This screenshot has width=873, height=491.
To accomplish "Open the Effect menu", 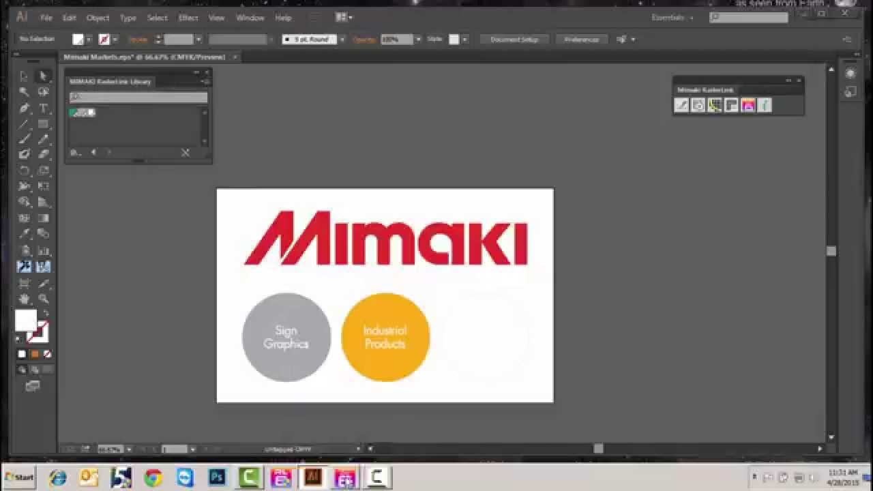I will 188,18.
